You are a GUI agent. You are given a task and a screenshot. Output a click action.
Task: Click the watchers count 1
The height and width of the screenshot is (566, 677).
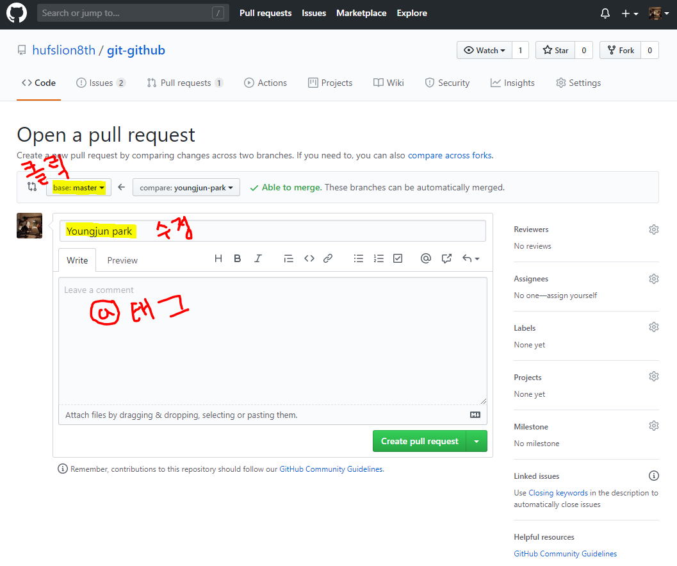(520, 50)
